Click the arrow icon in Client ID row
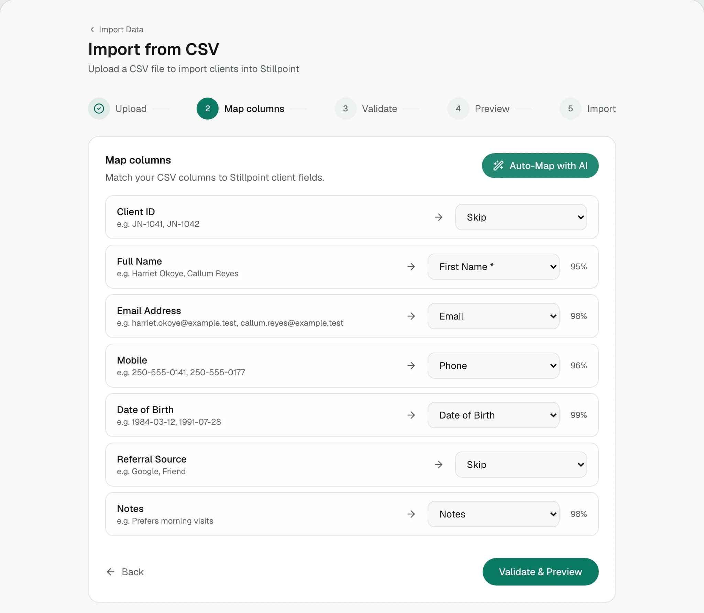 coord(439,217)
